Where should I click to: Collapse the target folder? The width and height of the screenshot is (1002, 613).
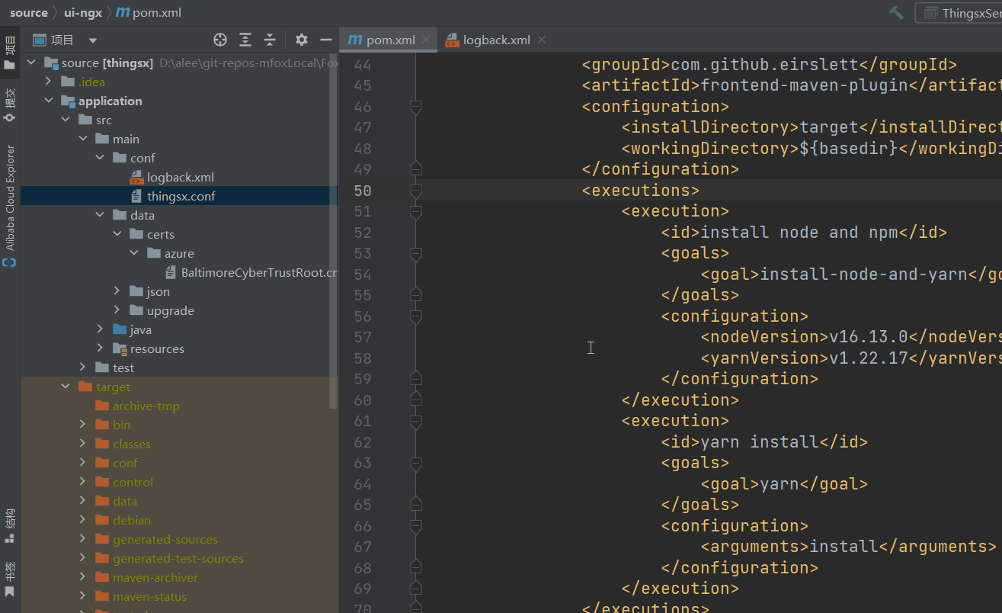[x=66, y=387]
